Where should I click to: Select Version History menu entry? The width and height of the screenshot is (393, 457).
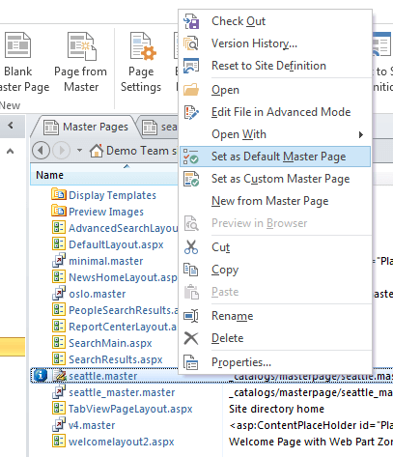click(x=254, y=43)
